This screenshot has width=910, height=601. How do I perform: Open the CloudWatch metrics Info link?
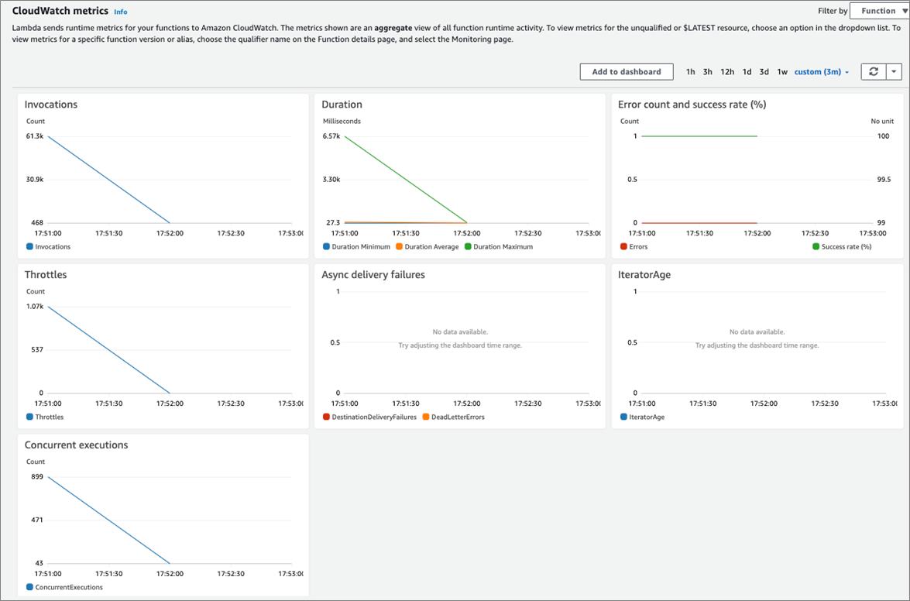pos(121,12)
